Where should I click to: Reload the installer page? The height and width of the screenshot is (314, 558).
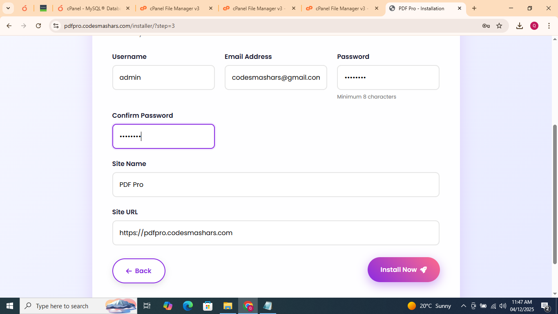point(38,26)
